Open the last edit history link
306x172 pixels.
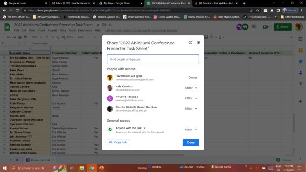(141, 30)
